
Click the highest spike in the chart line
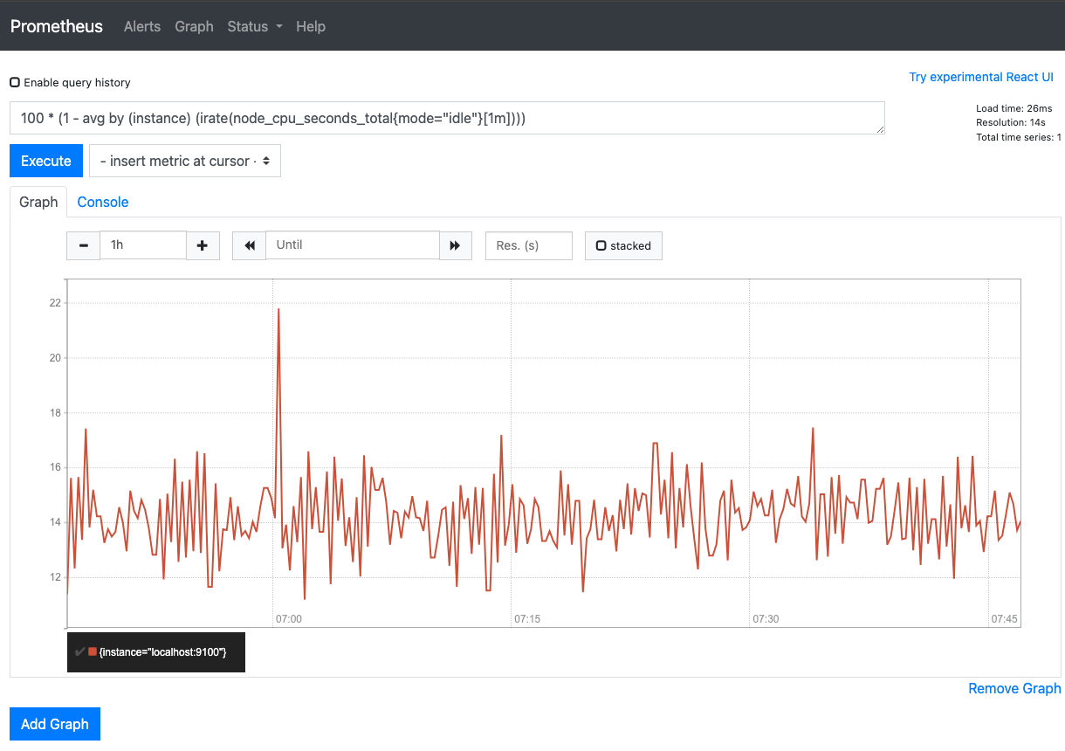tap(278, 309)
